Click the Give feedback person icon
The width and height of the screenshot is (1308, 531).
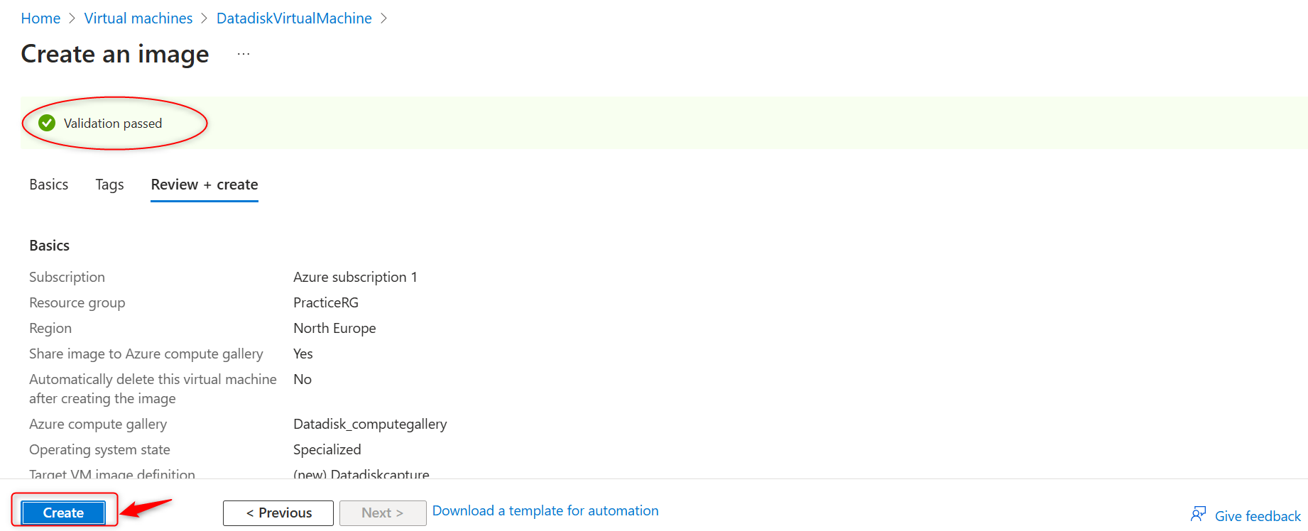pos(1198,514)
